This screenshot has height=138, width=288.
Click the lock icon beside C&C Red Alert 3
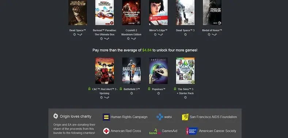[89, 89]
